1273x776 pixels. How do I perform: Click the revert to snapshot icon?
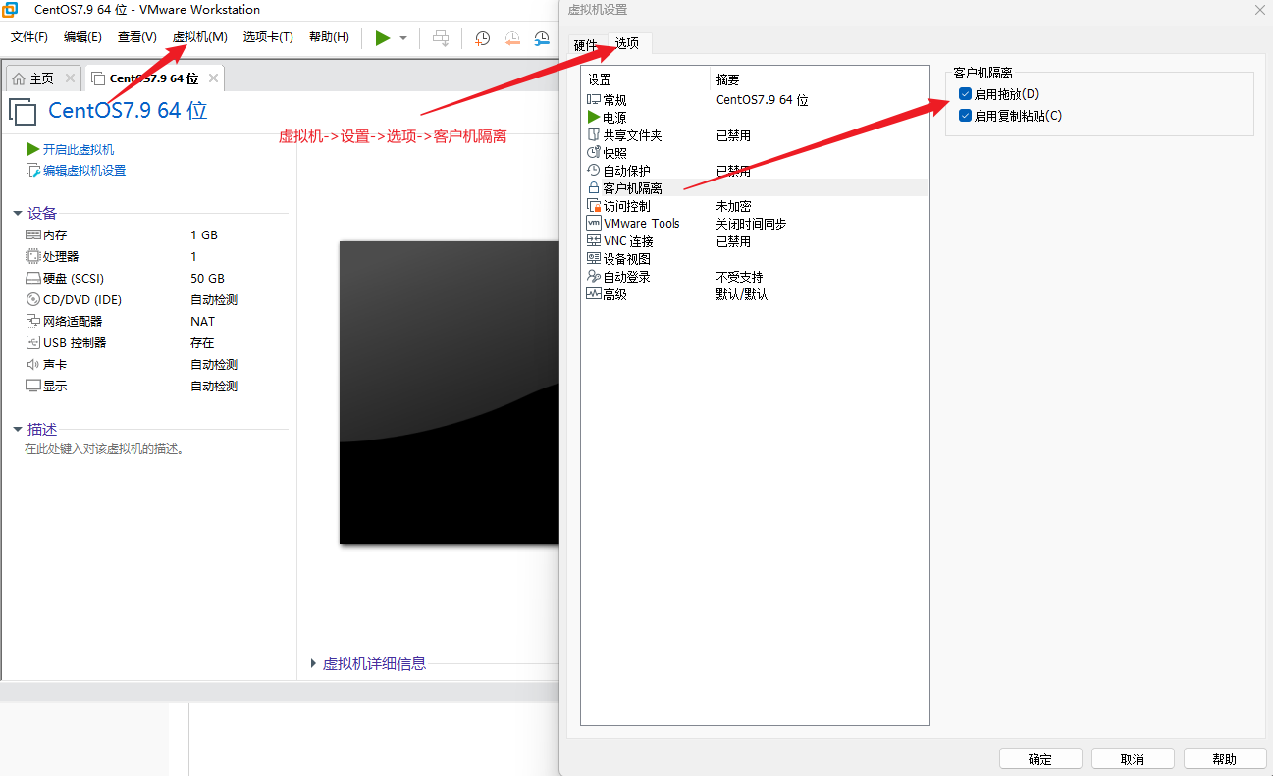pos(512,38)
